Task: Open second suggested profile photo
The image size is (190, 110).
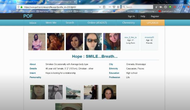Action: 56,42
